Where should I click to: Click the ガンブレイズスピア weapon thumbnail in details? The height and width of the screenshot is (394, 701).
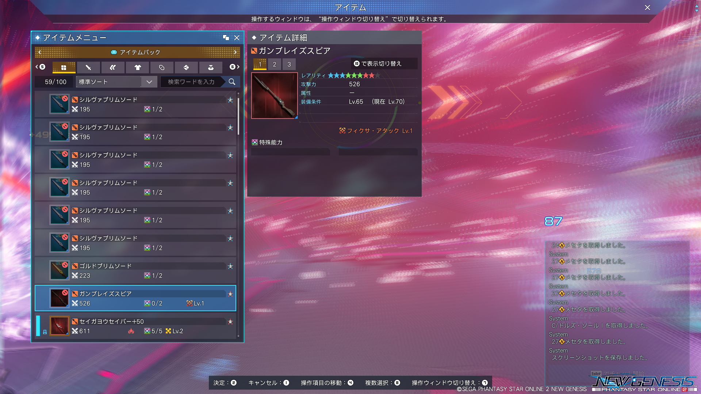(275, 96)
